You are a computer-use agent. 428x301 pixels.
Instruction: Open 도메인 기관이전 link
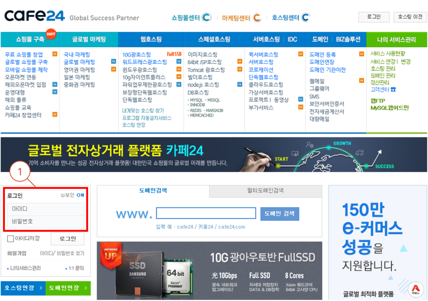click(x=327, y=70)
